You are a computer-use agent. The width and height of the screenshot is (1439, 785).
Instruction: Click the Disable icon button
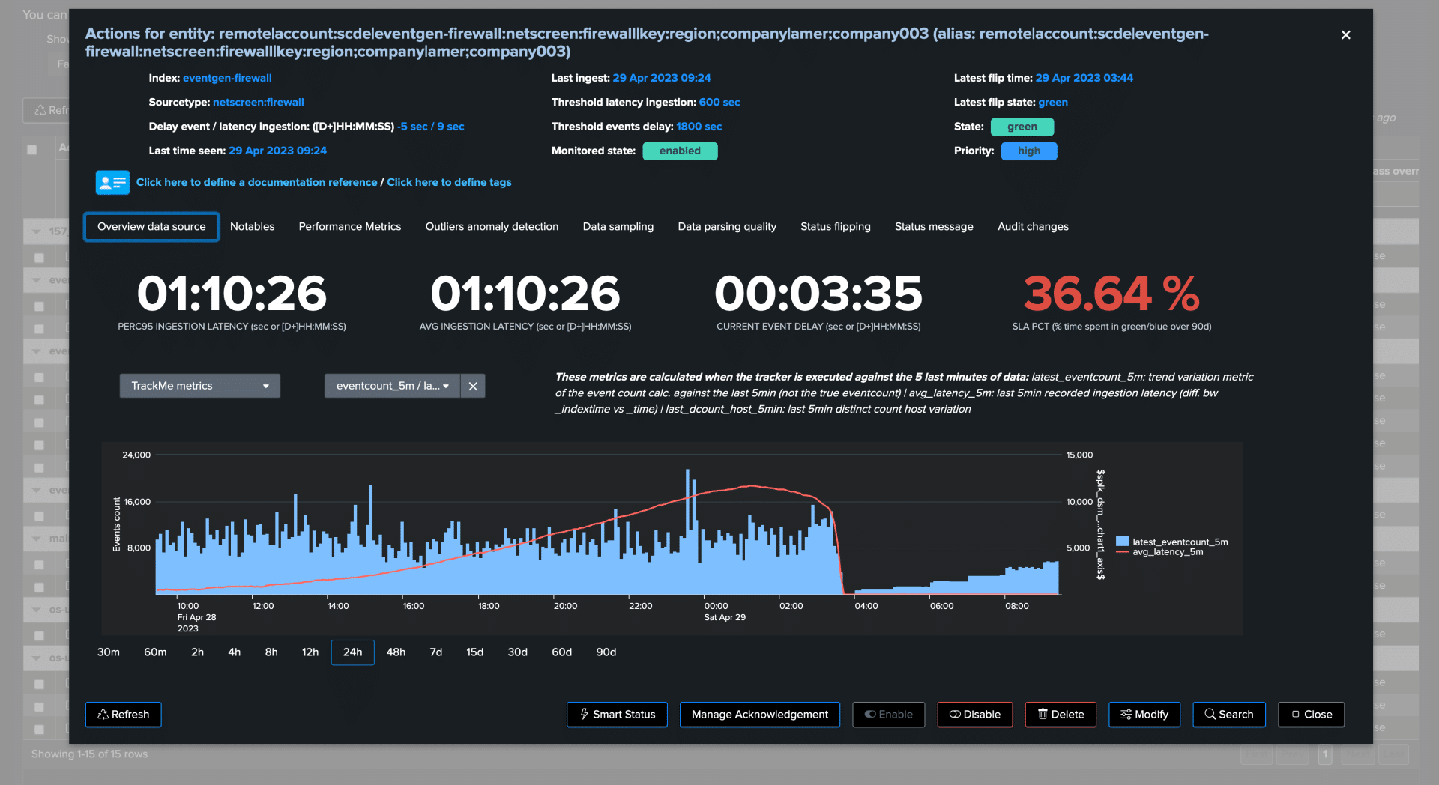(954, 715)
